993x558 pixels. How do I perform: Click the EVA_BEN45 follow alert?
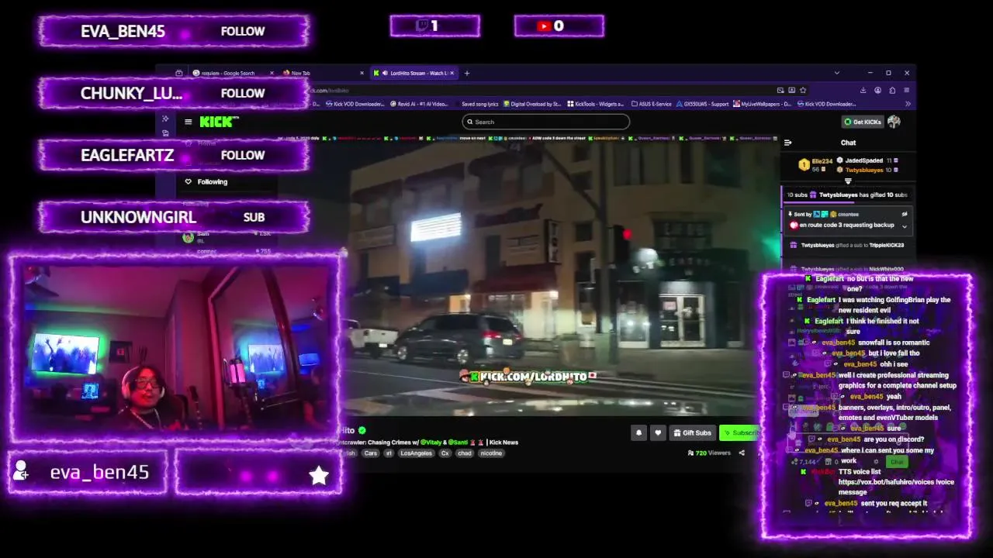tap(173, 31)
